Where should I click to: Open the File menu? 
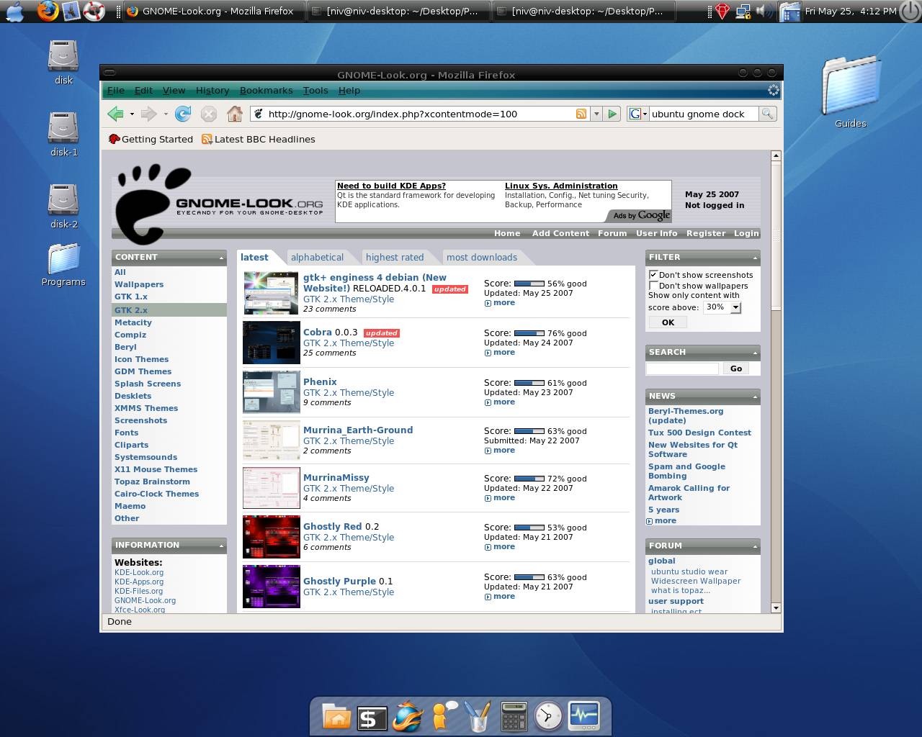[x=116, y=90]
